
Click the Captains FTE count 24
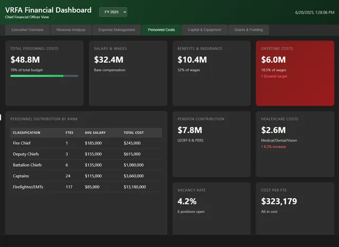(68, 176)
